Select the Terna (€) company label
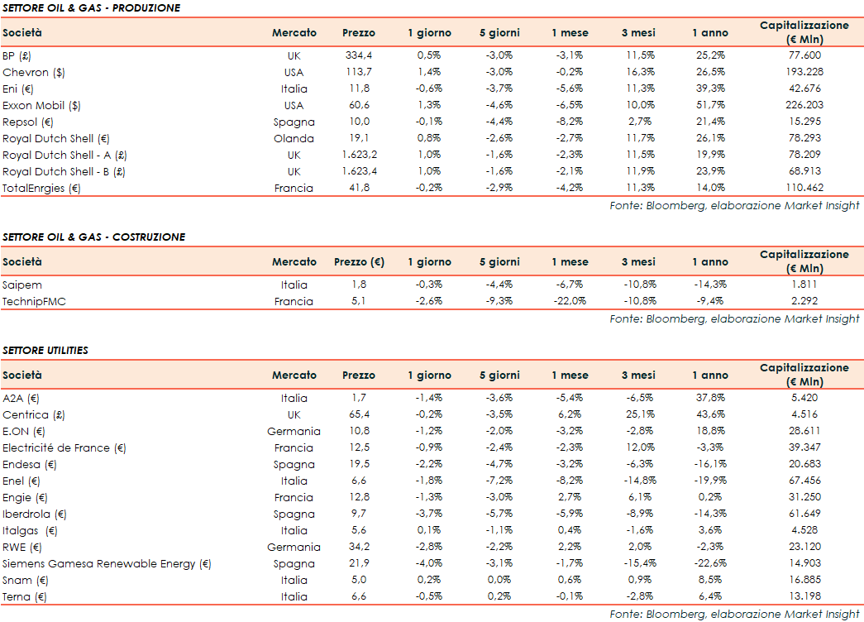Screen dimensions: 864x622 (x=25, y=596)
